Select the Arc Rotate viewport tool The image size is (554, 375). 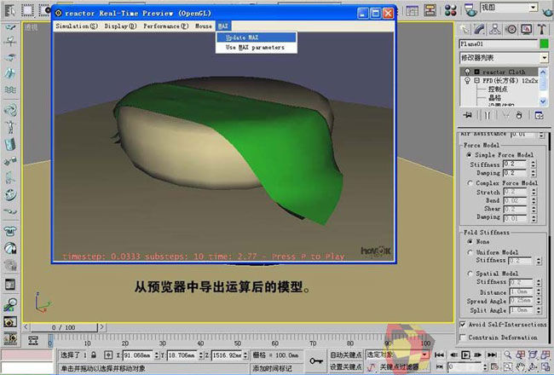533,367
